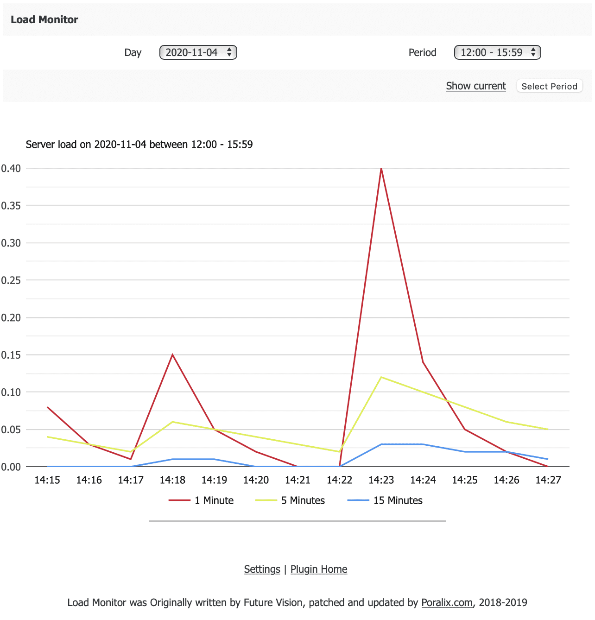Screen dimensions: 595x620
Task: Click the 0.40 y-axis label
Action: click(11, 168)
